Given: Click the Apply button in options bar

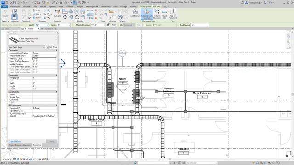Looking at the screenshot, I should (114, 25).
